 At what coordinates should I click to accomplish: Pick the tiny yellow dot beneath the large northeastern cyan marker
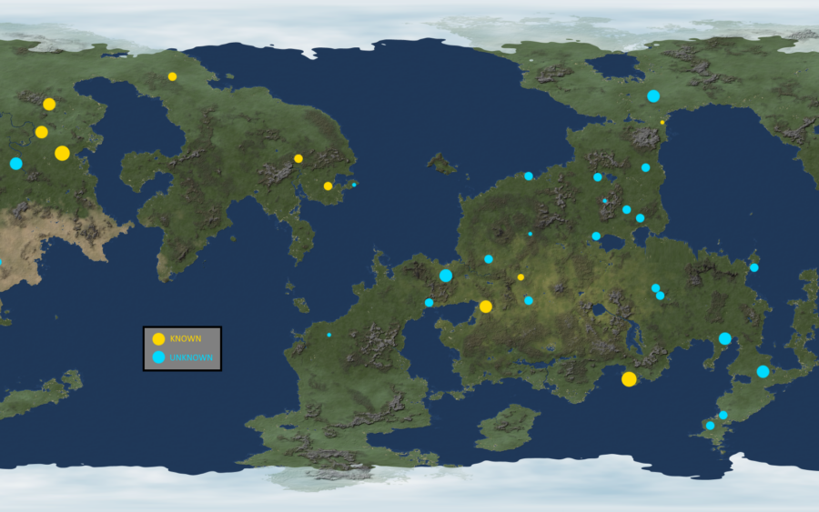(662, 122)
